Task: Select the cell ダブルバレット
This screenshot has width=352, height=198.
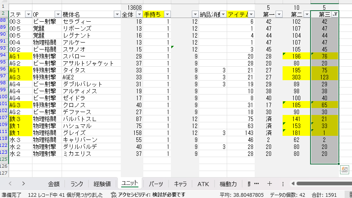Action: point(91,84)
